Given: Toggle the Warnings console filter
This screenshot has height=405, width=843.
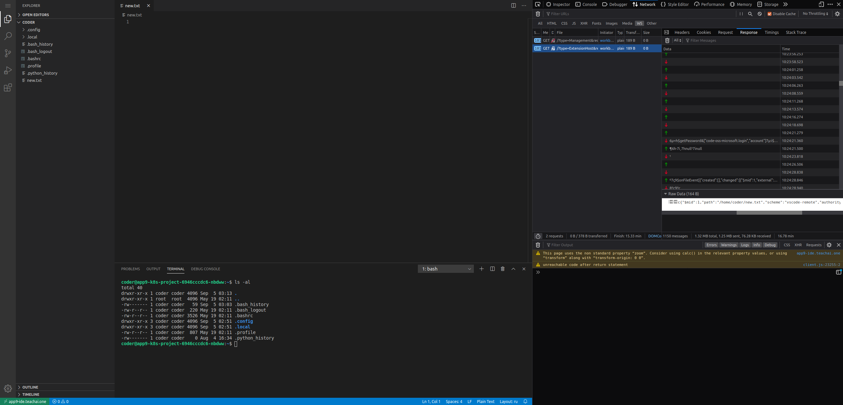Looking at the screenshot, I should [728, 245].
